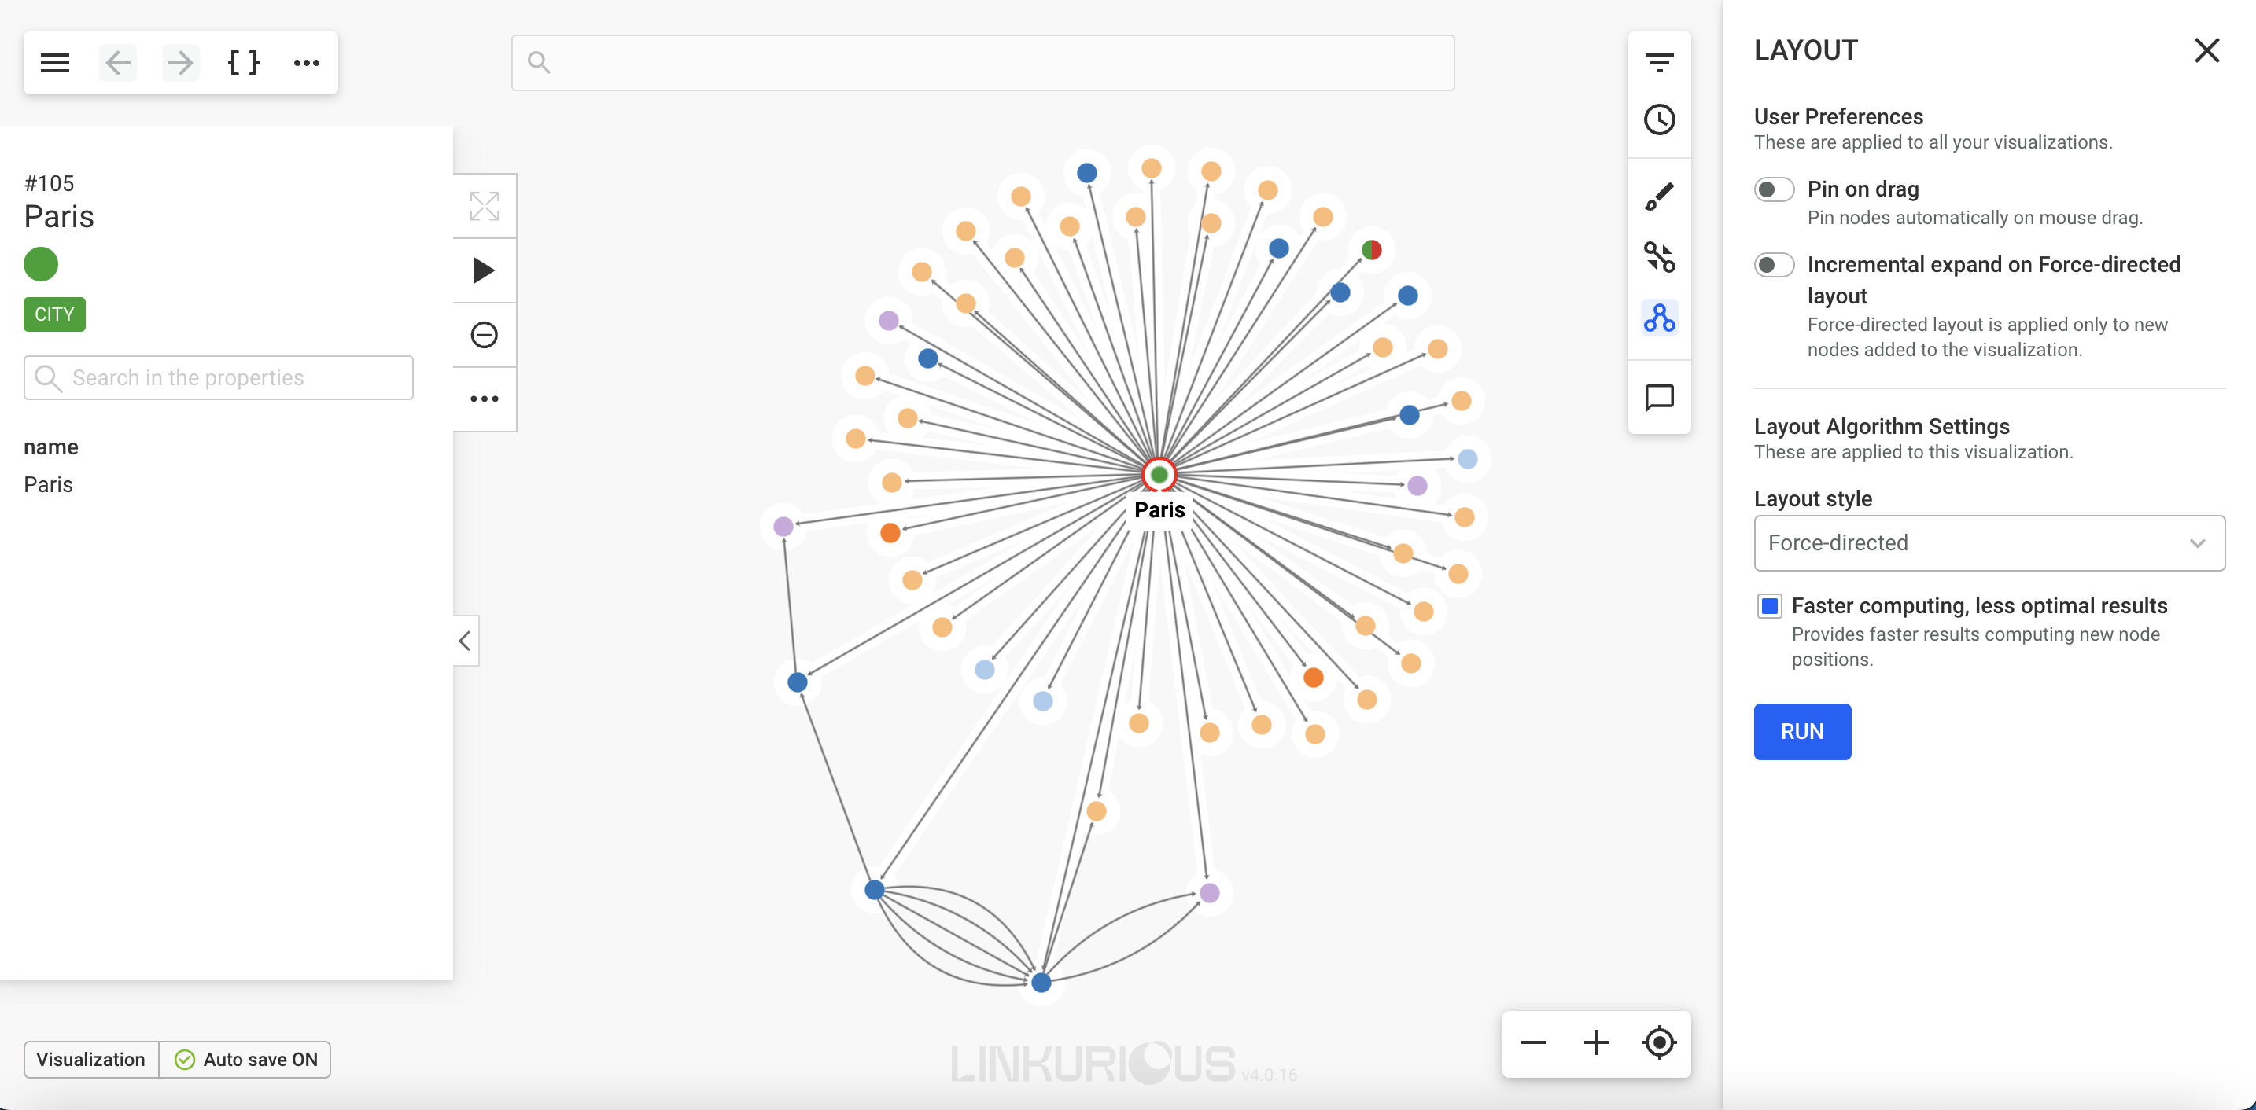
Task: Open the filter panel icon
Action: (x=1659, y=63)
